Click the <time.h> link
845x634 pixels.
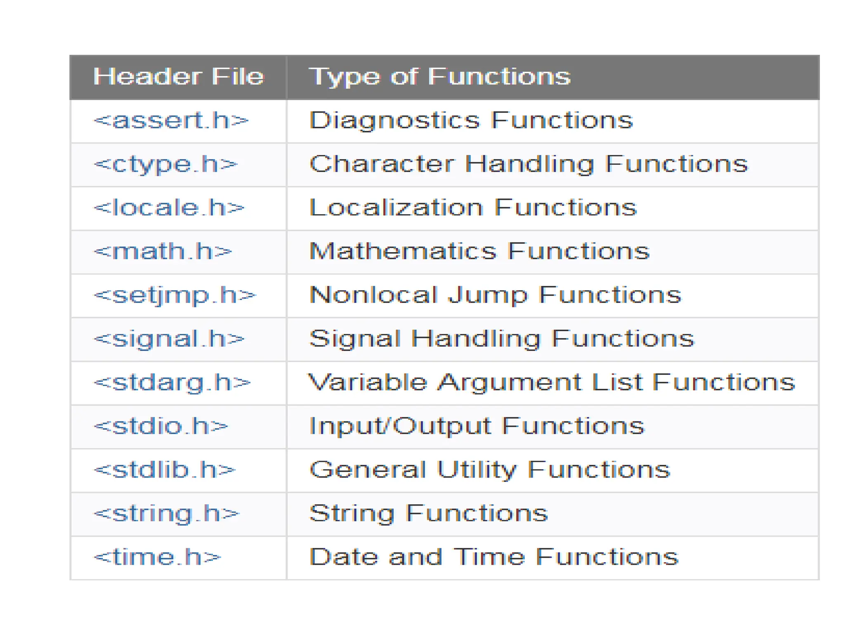tap(157, 557)
